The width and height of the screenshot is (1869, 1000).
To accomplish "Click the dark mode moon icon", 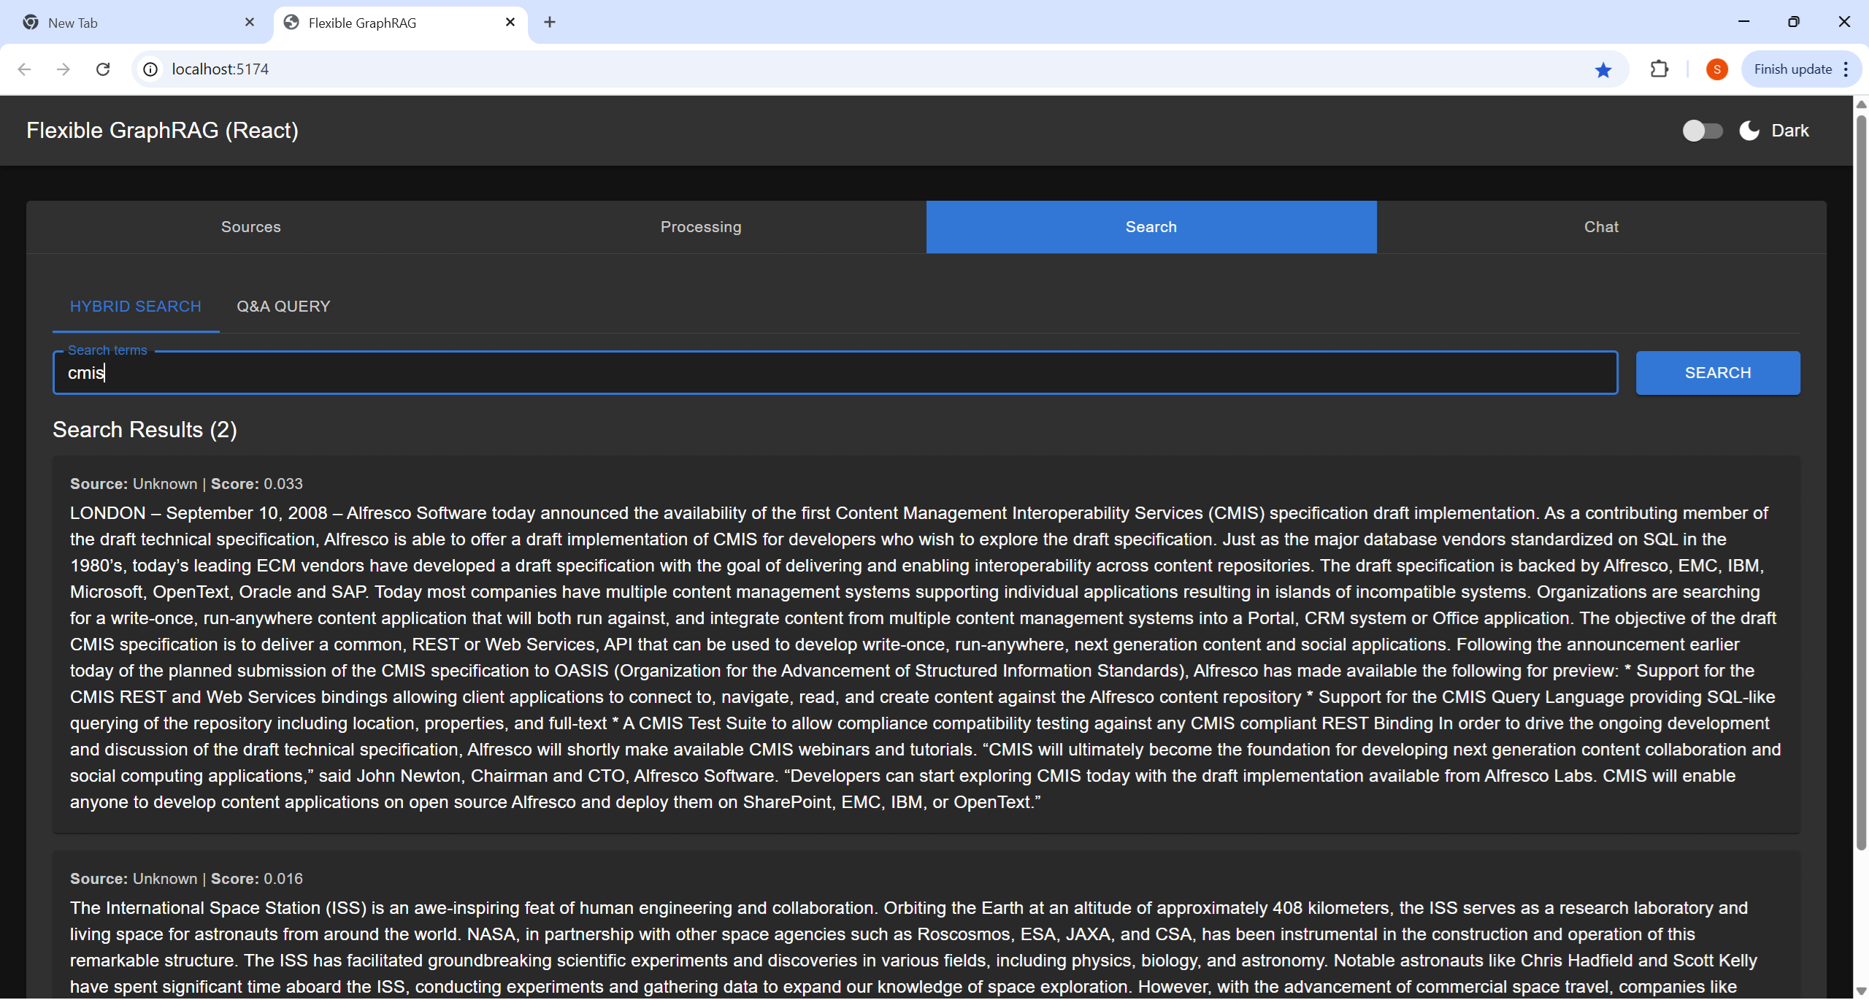I will coord(1749,130).
